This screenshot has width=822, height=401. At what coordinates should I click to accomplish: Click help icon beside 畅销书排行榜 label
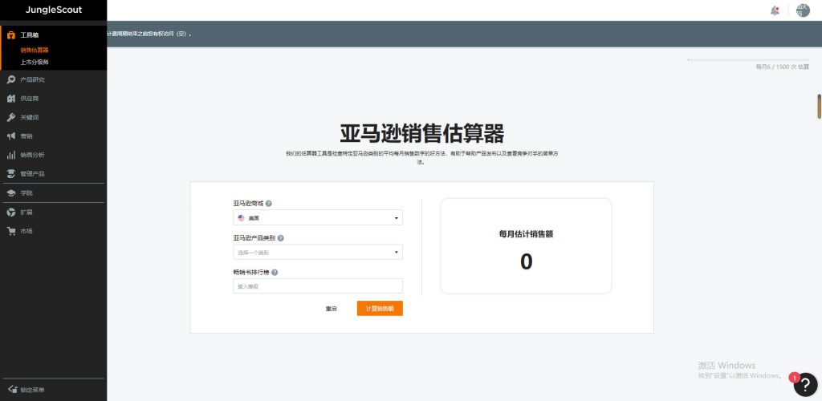[275, 272]
